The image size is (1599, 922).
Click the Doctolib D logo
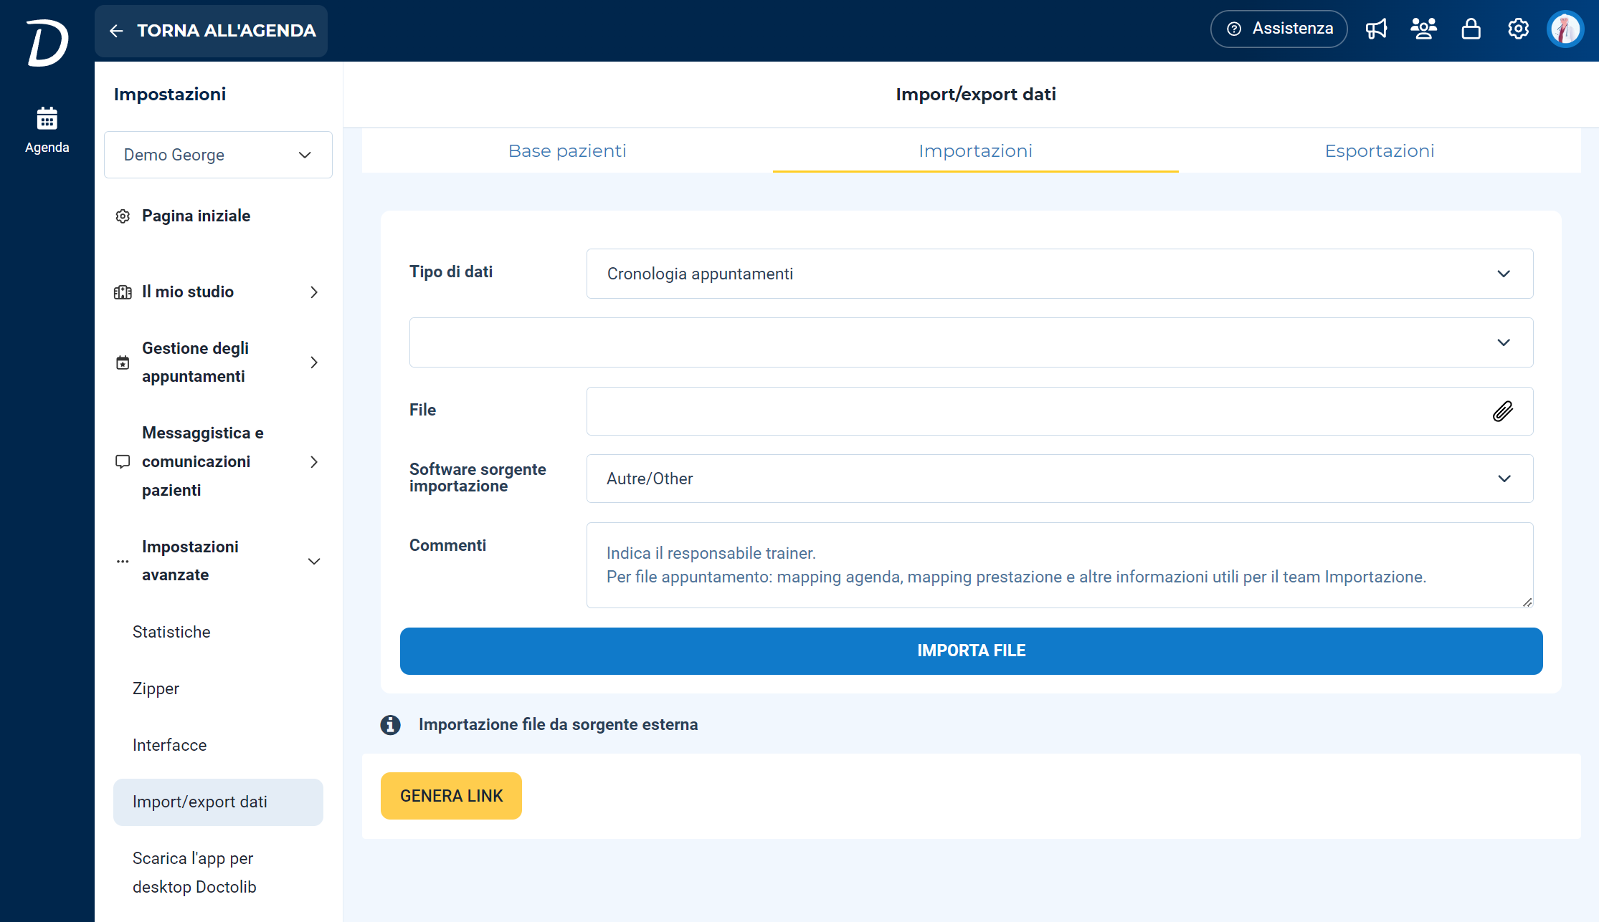[x=47, y=43]
